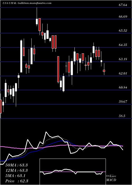Click the 'Price : 62.3' reading
This screenshot has height=185, width=132.
[17, 181]
